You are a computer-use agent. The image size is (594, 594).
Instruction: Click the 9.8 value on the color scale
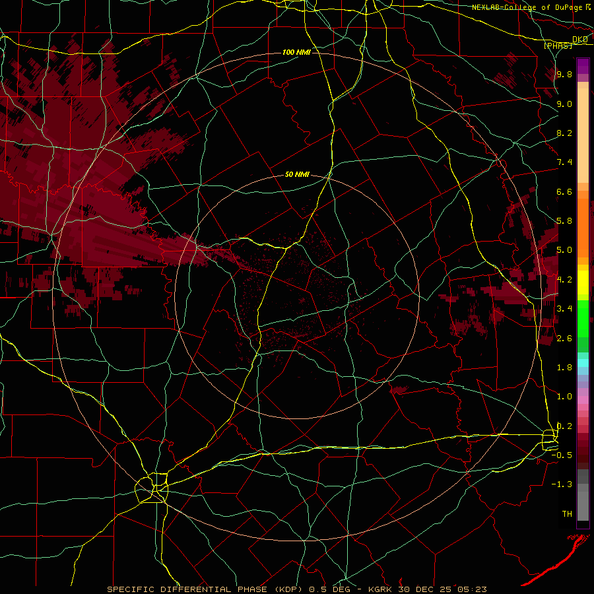[x=564, y=75]
